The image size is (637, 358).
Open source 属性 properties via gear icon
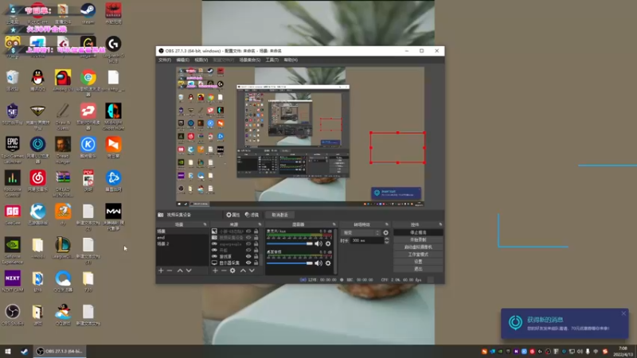pos(233,215)
